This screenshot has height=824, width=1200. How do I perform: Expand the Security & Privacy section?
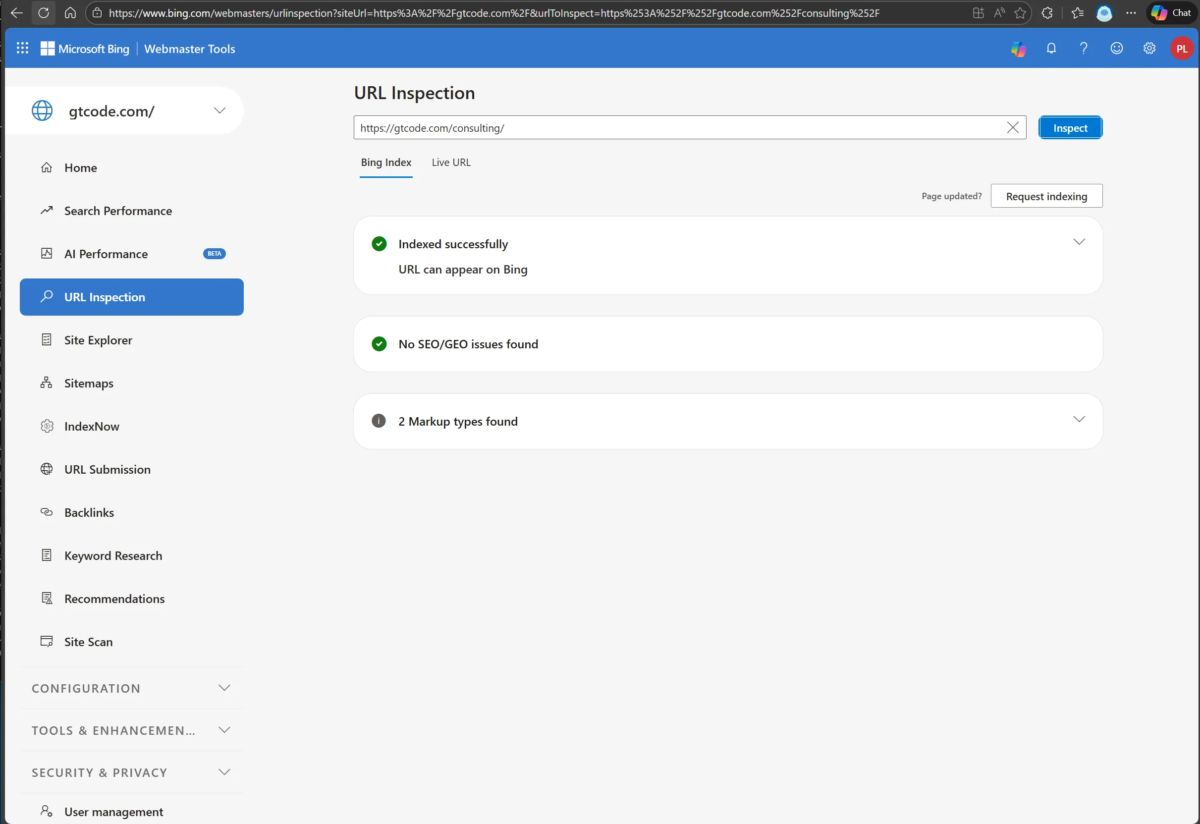[x=224, y=772]
